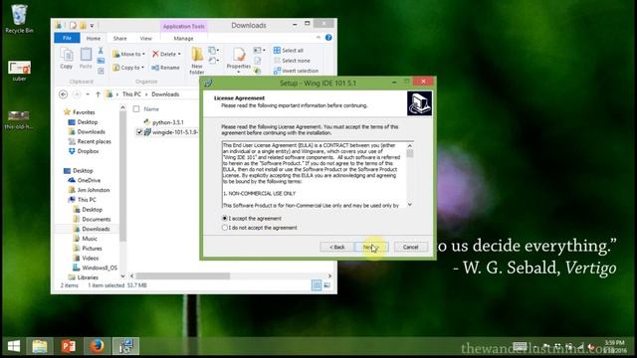Viewport: 637px width, 358px height.
Task: Click the Paste icon in Downloads ribbon
Action: [86, 58]
